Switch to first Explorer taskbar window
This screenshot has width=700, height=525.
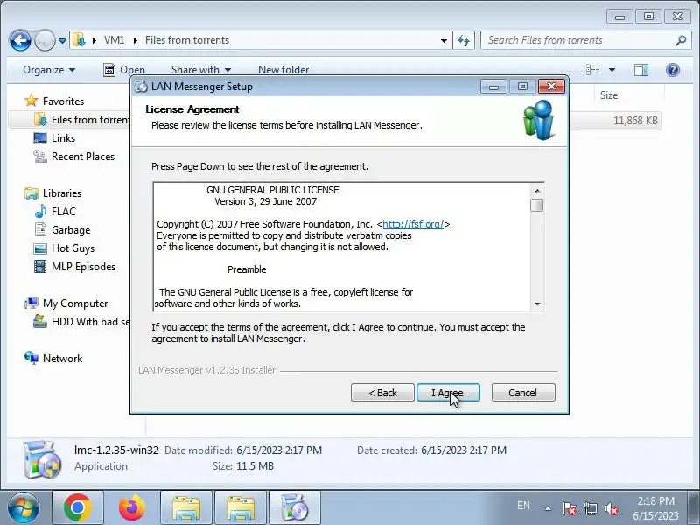point(186,508)
